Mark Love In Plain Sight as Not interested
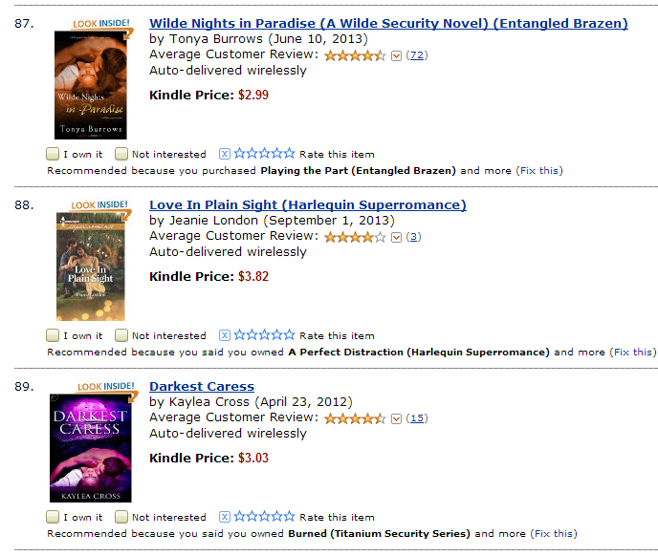The height and width of the screenshot is (556, 658). click(x=121, y=335)
